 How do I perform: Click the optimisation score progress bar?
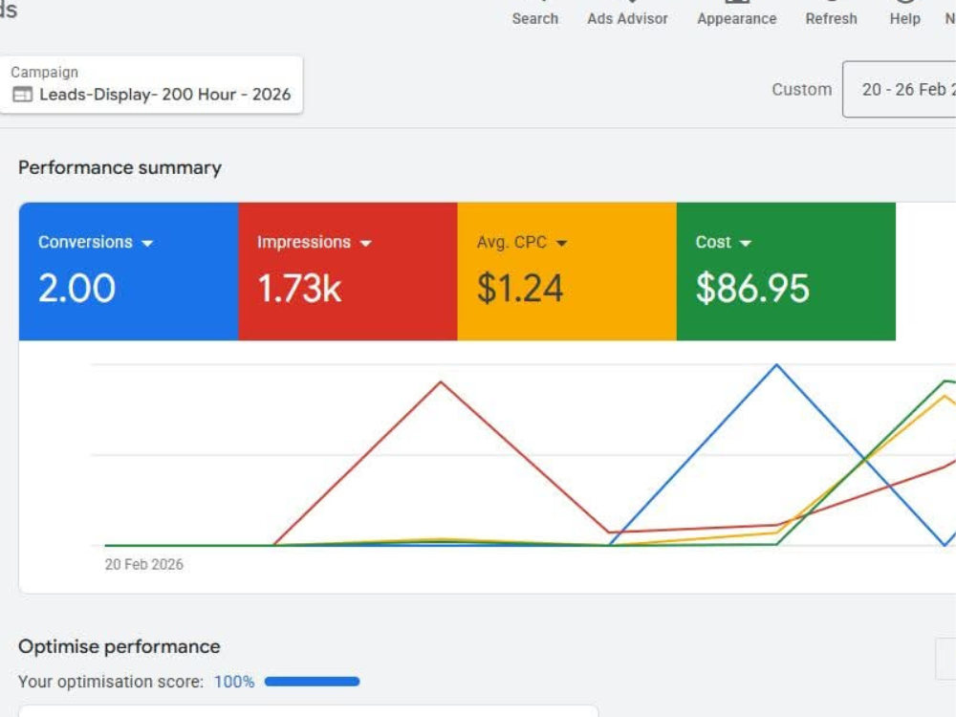(313, 682)
